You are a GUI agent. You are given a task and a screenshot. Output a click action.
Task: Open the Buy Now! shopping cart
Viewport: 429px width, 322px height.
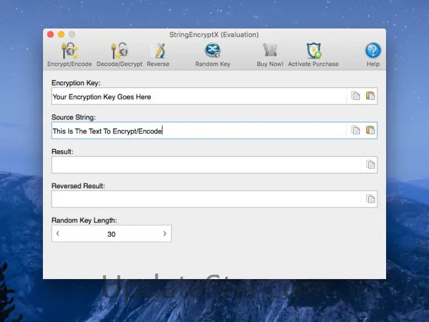270,51
